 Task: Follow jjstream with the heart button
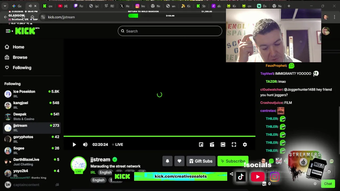(179, 161)
